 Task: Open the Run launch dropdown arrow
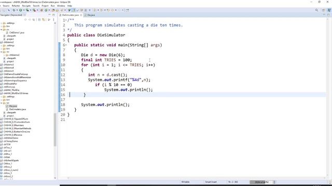pyautogui.click(x=24, y=10)
